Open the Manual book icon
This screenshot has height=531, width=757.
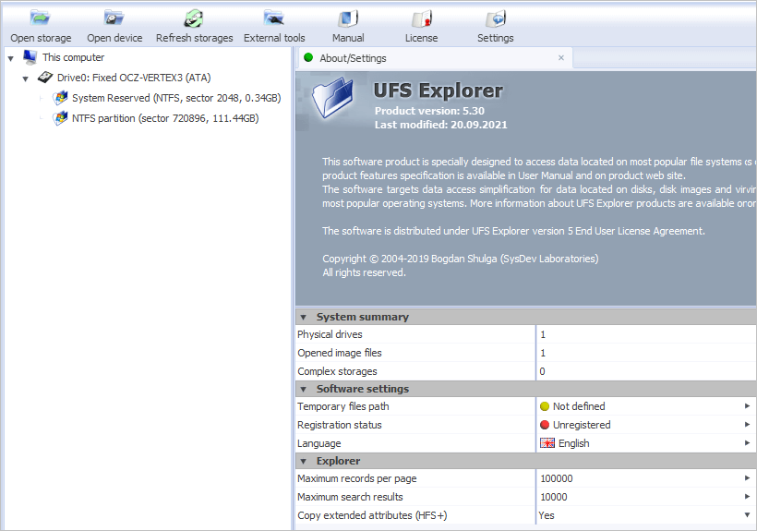pos(348,18)
